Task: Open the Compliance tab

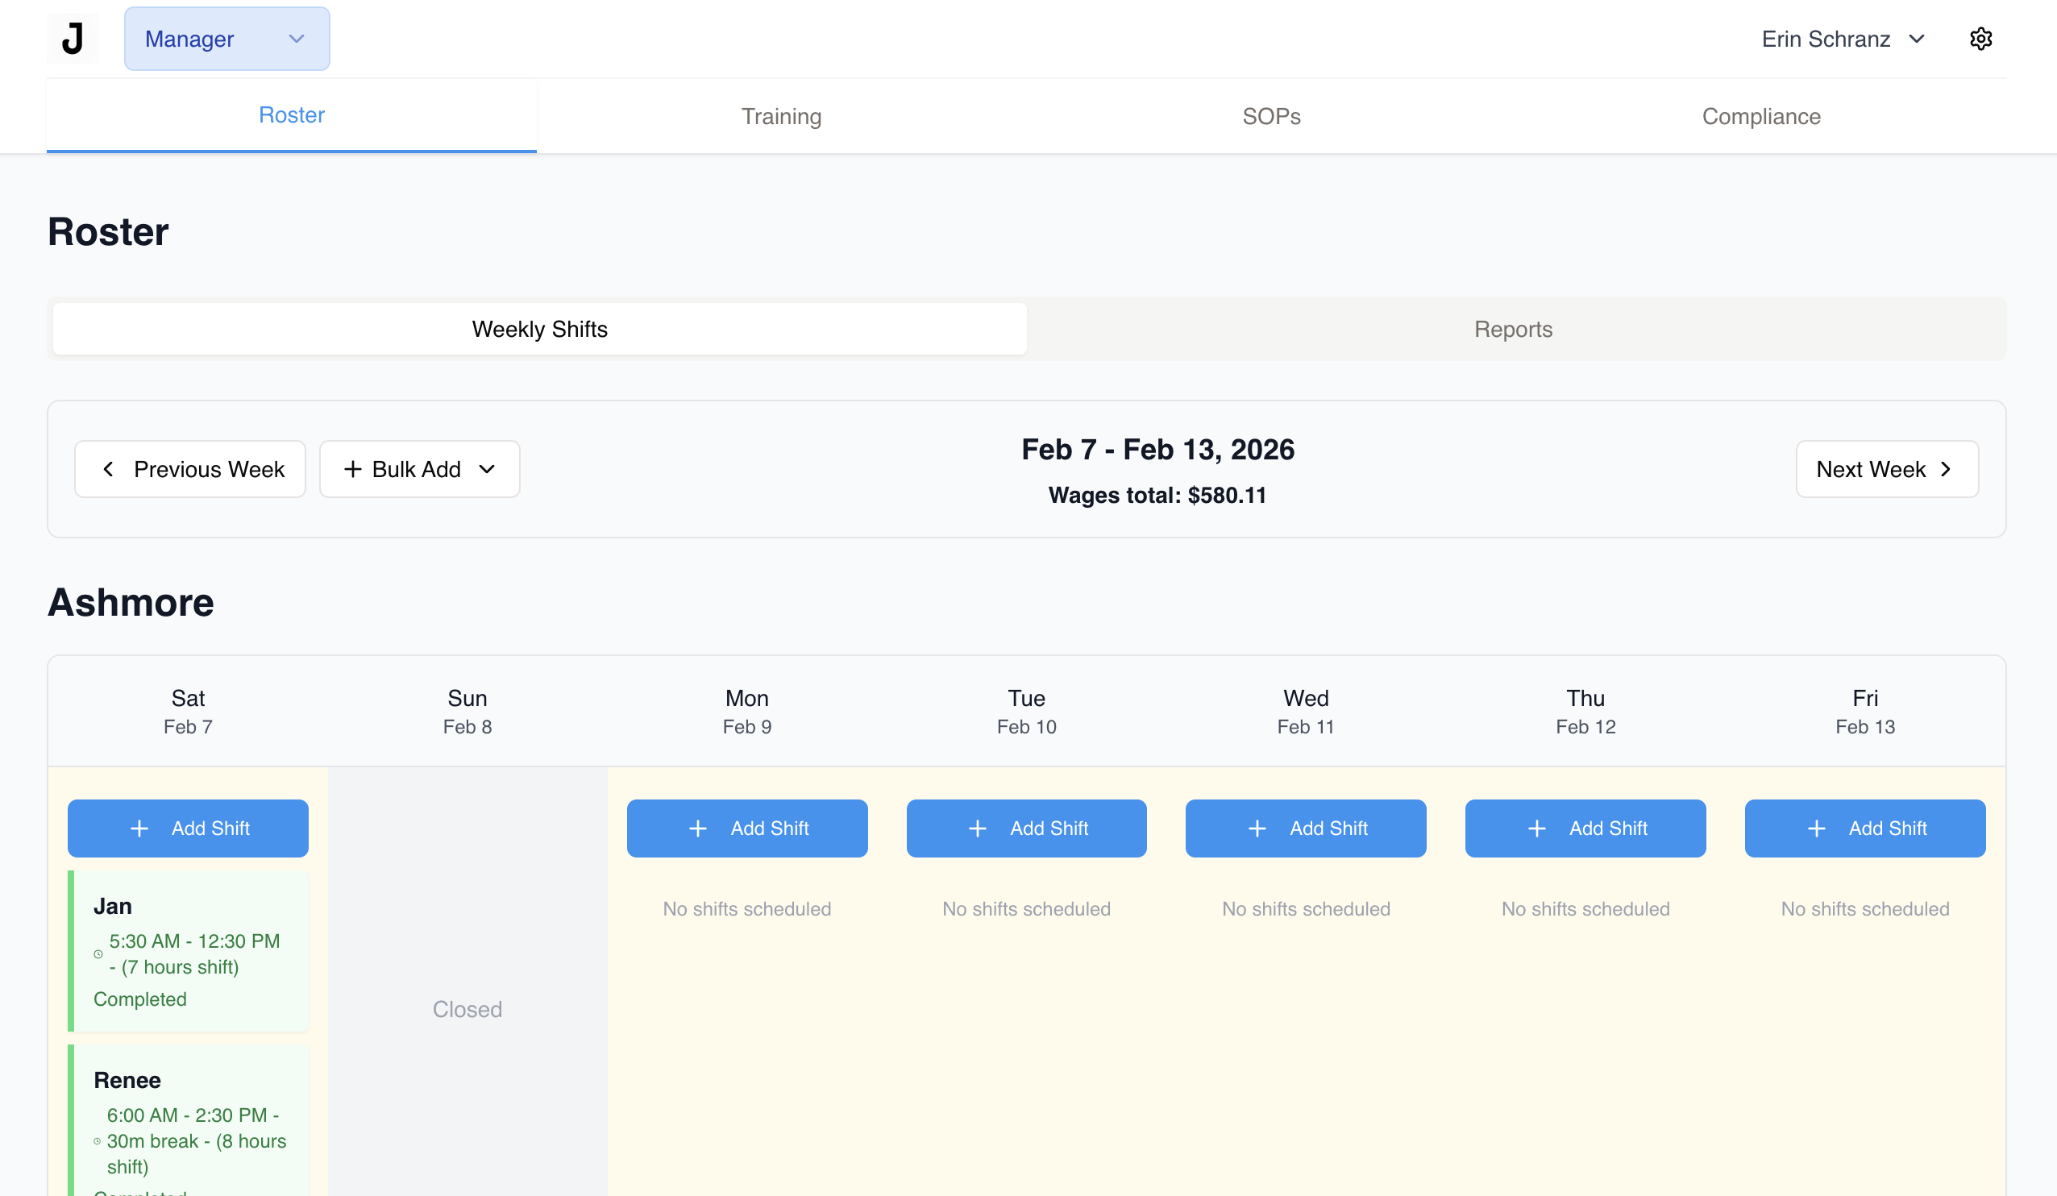Action: click(x=1760, y=116)
